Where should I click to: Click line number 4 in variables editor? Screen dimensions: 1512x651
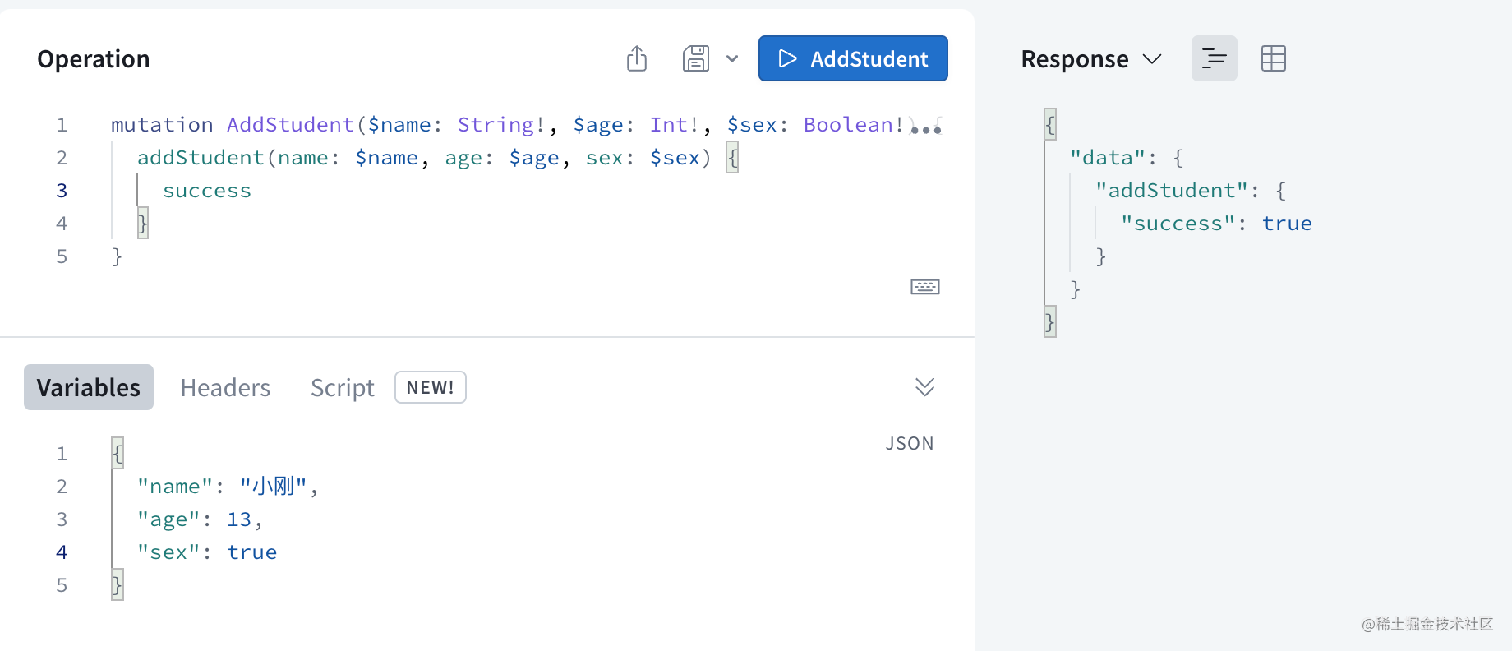point(62,552)
